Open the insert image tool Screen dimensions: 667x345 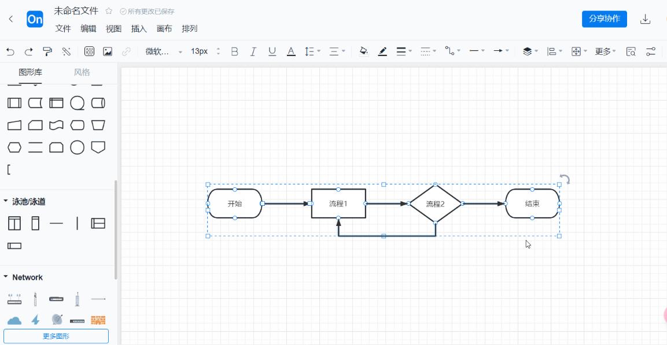coord(106,51)
